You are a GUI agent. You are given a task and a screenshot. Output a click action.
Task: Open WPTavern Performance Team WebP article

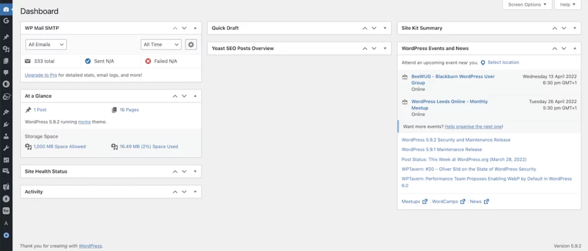coord(487,182)
